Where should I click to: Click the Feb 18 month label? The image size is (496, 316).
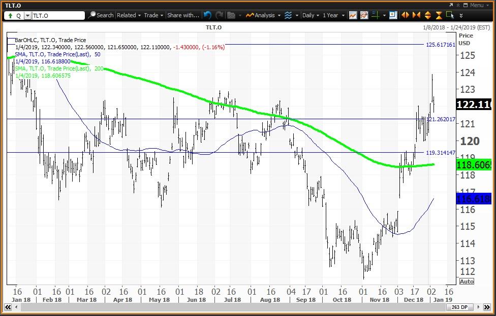click(52, 300)
